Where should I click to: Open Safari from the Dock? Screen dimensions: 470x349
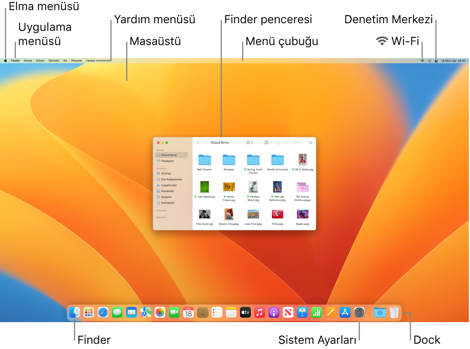pos(103,313)
